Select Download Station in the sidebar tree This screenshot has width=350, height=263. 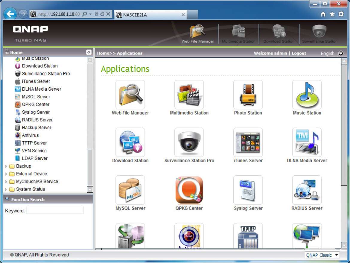[40, 66]
